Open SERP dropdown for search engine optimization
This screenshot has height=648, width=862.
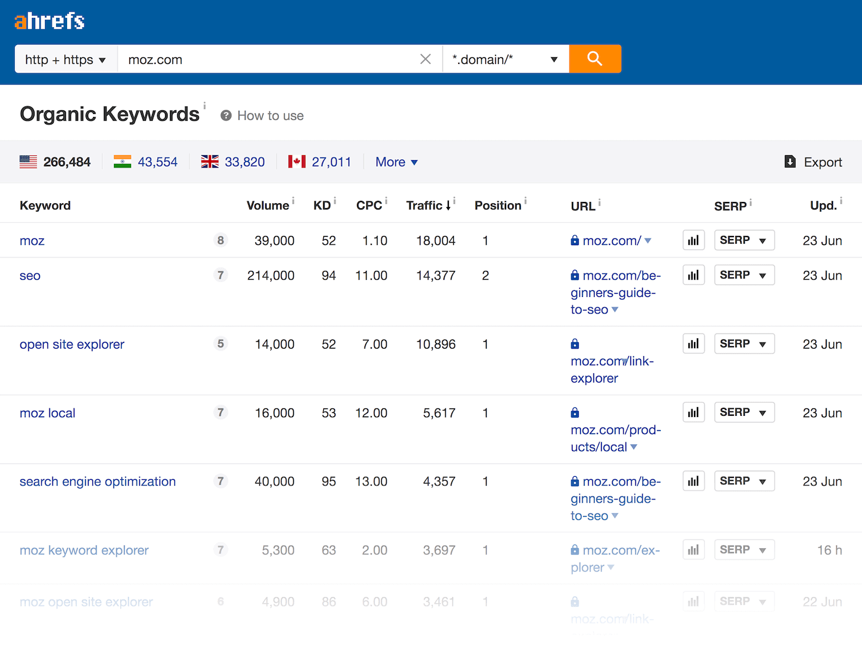(744, 481)
